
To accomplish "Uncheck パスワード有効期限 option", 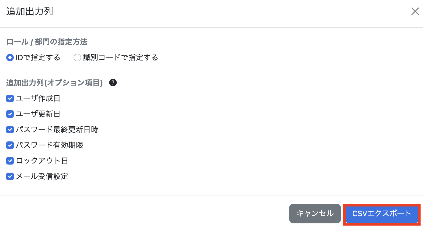I will pyautogui.click(x=10, y=145).
